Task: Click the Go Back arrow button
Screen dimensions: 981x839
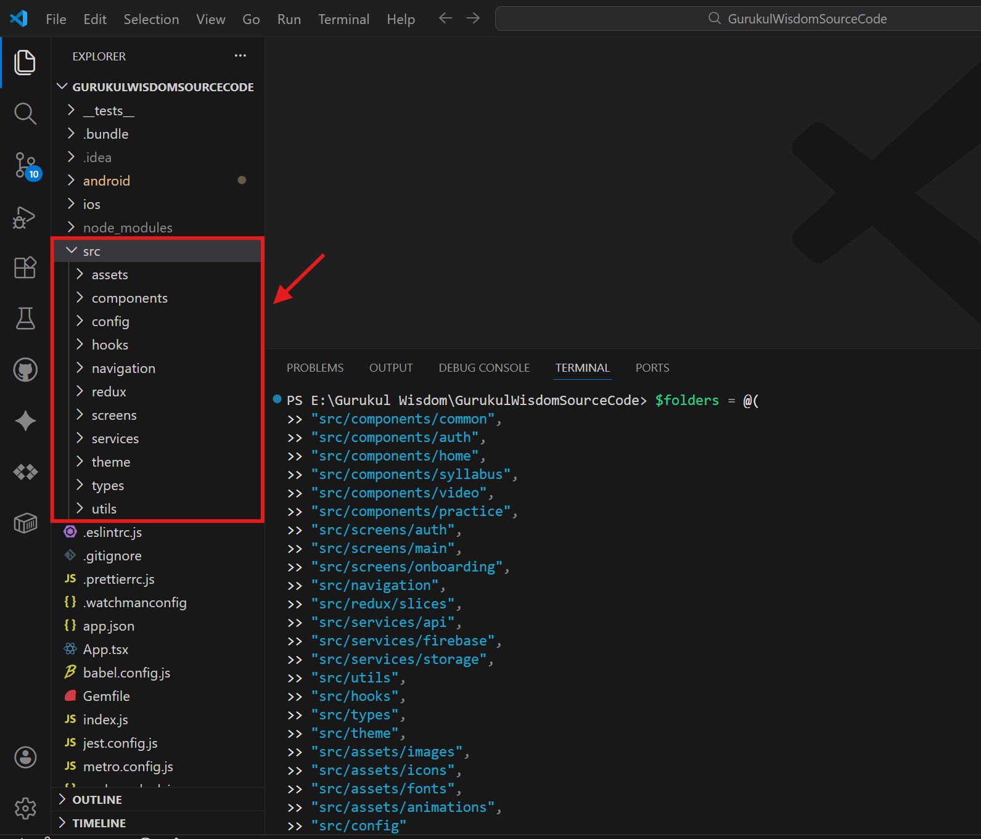Action: coord(445,18)
